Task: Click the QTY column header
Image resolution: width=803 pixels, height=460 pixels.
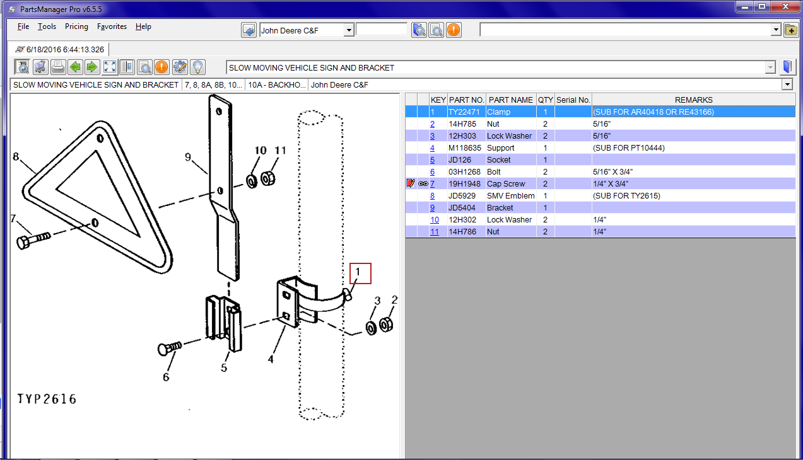Action: (545, 100)
